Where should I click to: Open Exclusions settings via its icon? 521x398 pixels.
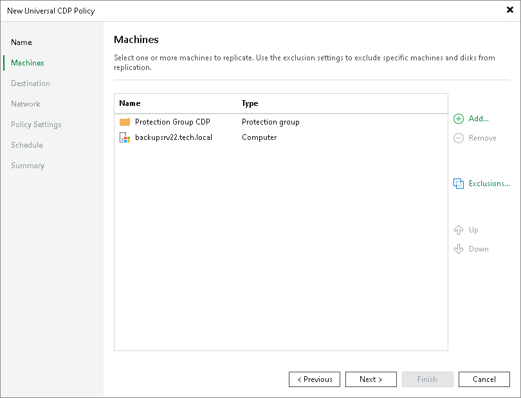click(458, 184)
